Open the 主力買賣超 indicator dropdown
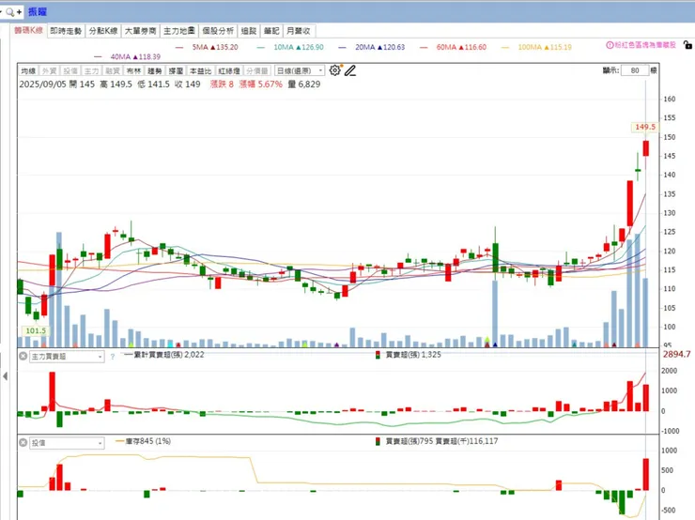This screenshot has height=520, width=695. pos(67,356)
